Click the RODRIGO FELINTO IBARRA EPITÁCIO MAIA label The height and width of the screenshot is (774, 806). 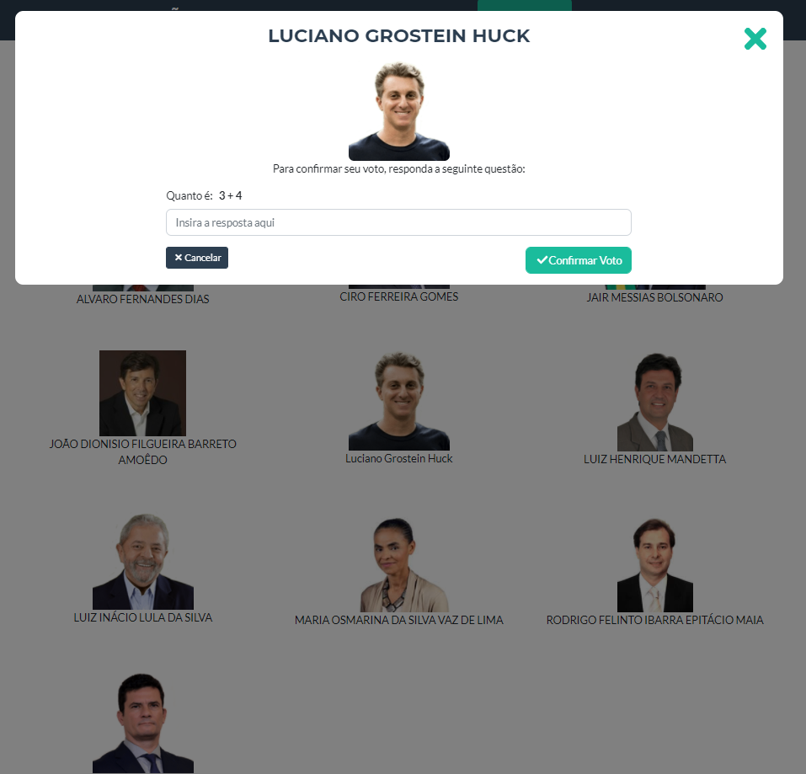[655, 621]
